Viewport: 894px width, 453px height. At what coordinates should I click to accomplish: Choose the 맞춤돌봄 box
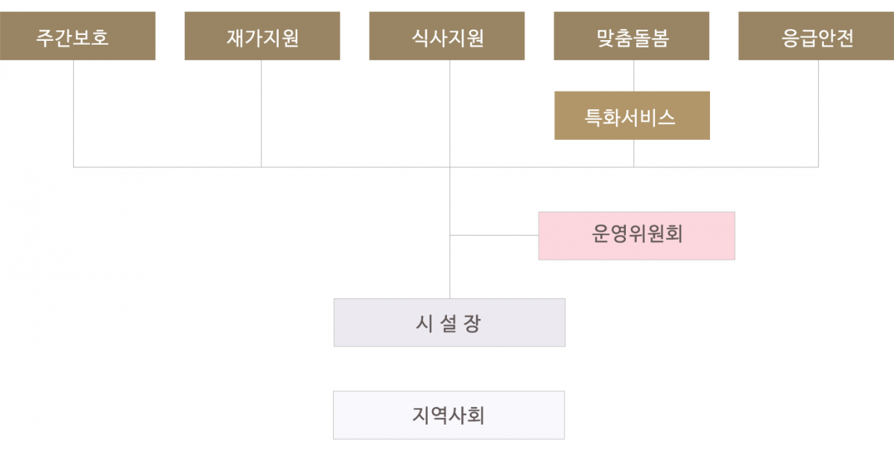point(632,36)
